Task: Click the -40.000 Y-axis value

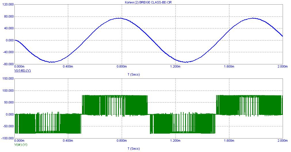Action: [x=8, y=52]
